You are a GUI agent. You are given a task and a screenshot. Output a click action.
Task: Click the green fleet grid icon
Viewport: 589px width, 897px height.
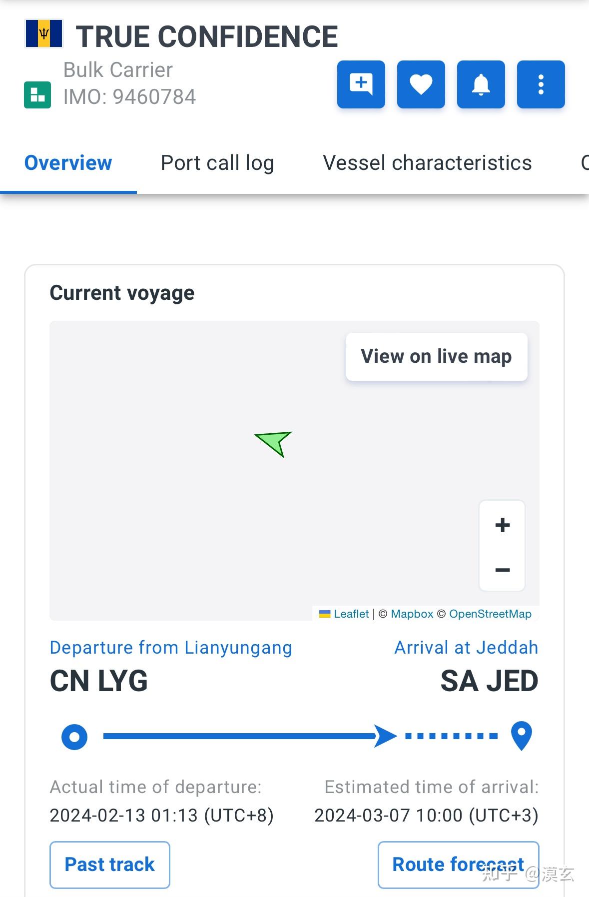[37, 95]
